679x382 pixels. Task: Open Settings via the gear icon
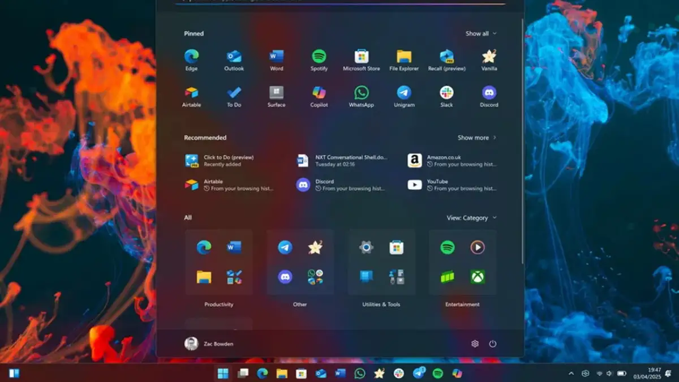[475, 344]
